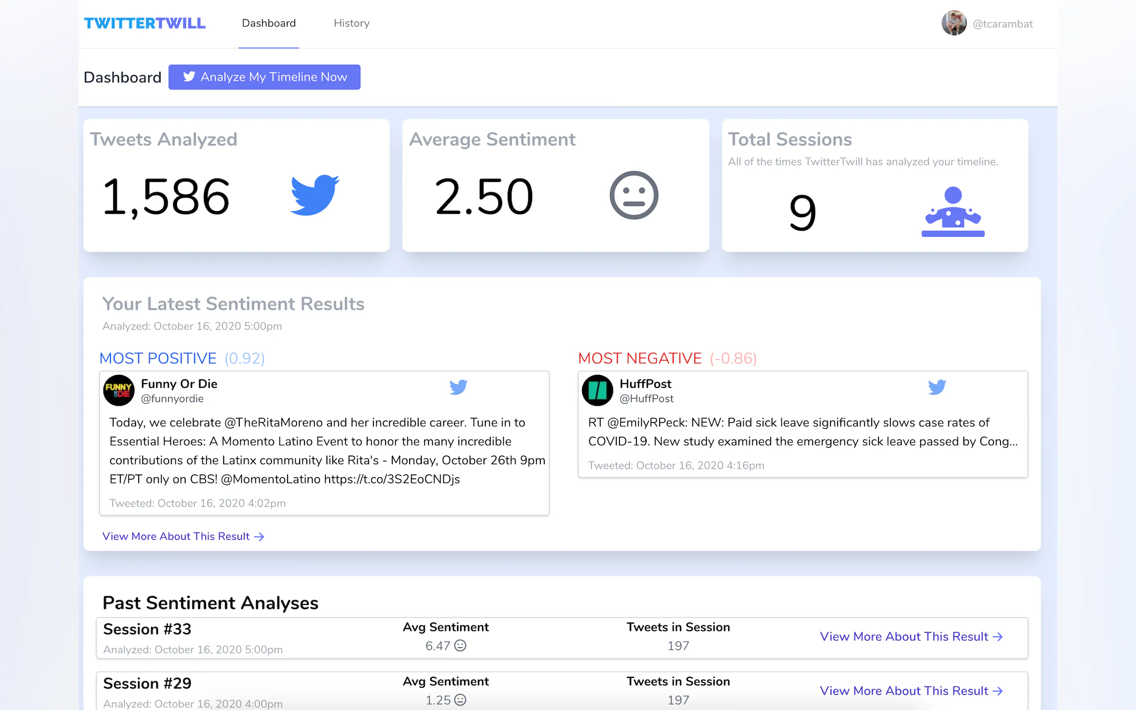1136x710 pixels.
Task: Click the smiley icon beside 1.25 sentiment
Action: coord(461,700)
